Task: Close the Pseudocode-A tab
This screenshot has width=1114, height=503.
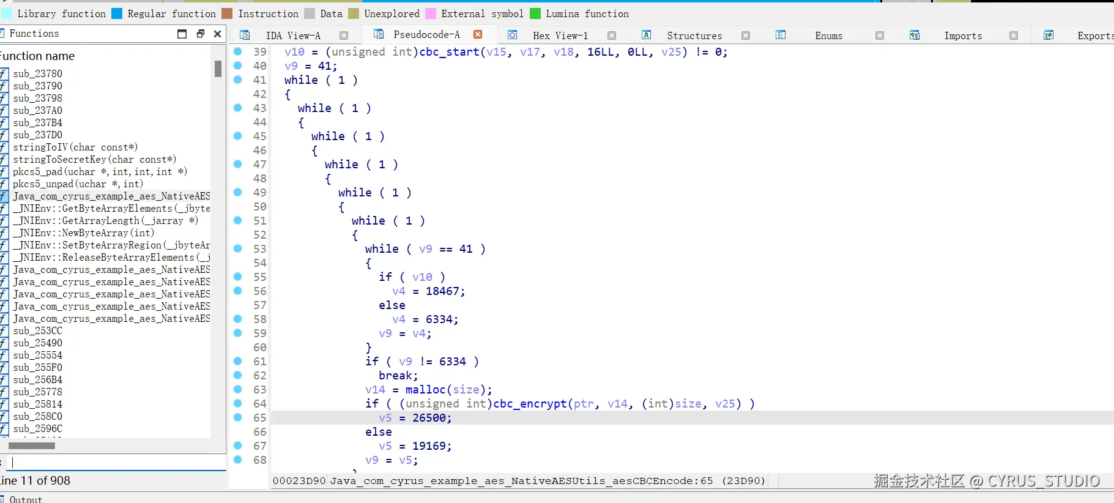Action: (x=478, y=34)
